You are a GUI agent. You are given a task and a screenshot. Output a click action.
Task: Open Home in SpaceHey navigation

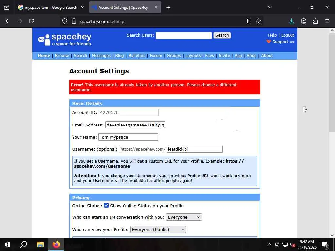pyautogui.click(x=44, y=56)
